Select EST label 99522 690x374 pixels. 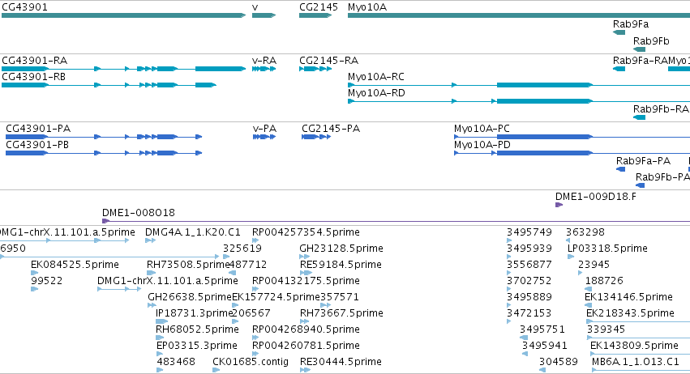pos(47,281)
